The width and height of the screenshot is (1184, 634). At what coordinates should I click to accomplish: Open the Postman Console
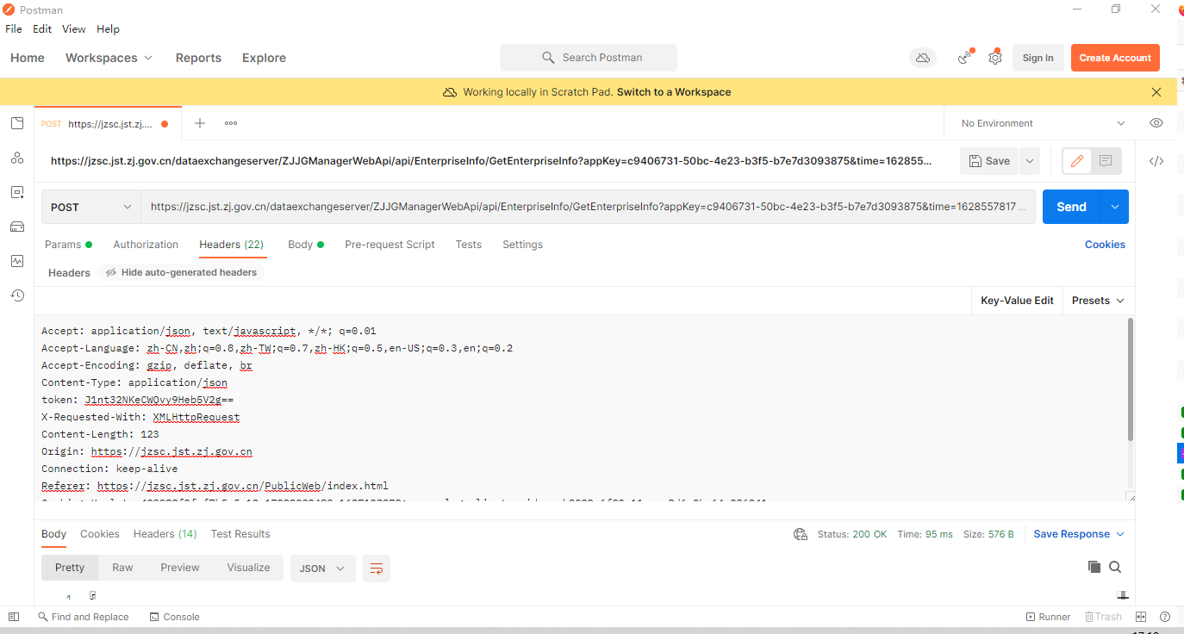tap(174, 617)
